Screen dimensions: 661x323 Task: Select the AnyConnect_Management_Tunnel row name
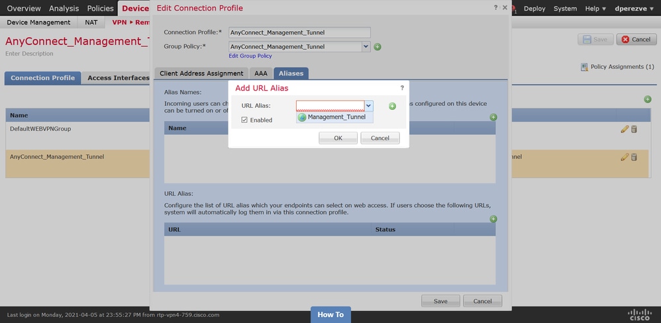click(x=57, y=157)
